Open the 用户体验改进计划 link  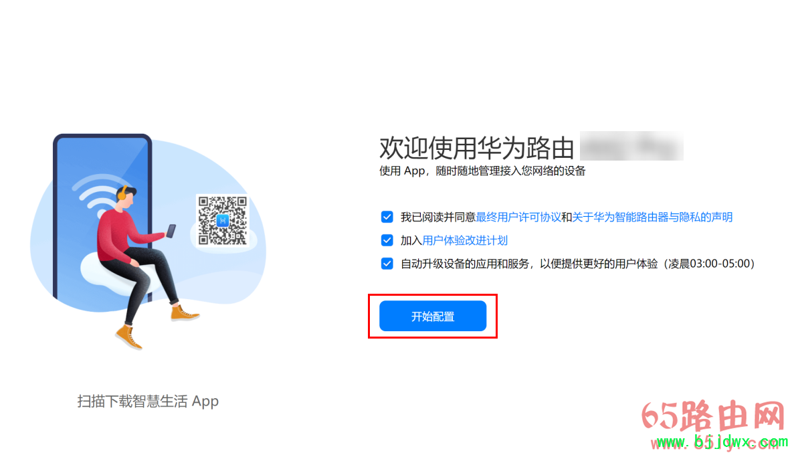465,240
